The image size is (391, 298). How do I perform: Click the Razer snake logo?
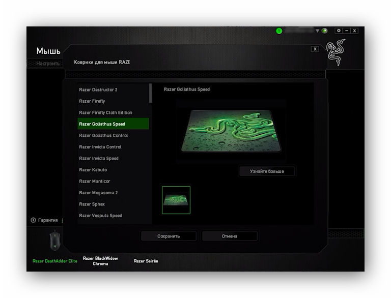pyautogui.click(x=336, y=52)
